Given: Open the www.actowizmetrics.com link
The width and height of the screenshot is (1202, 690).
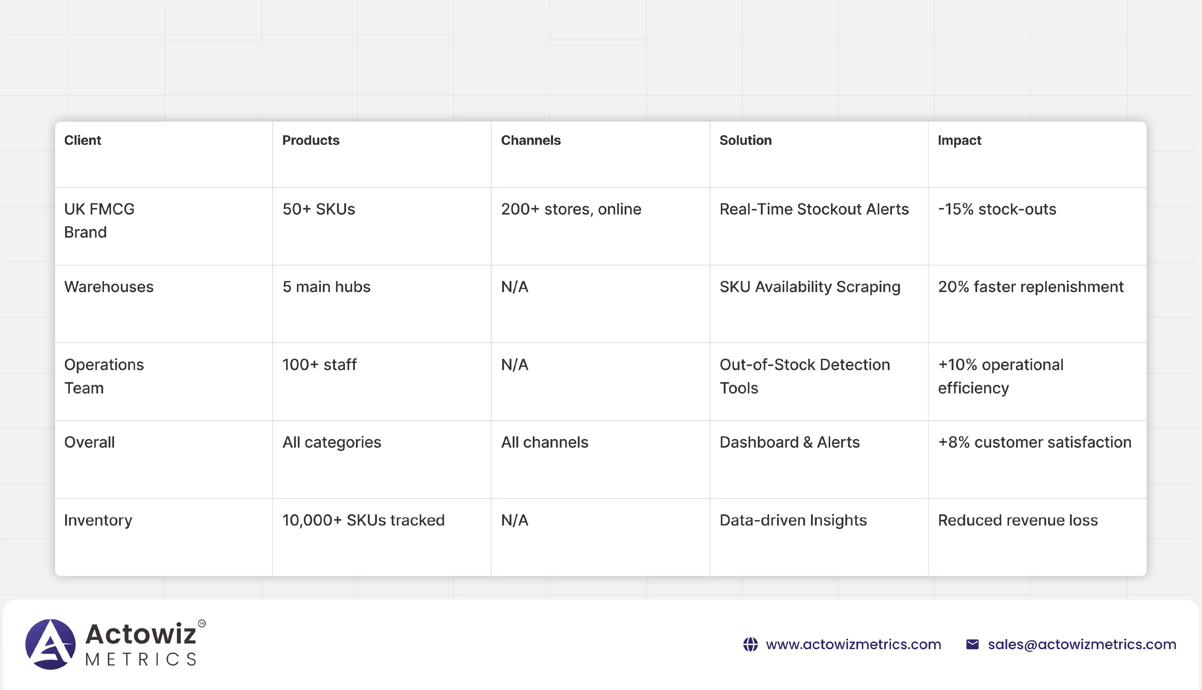Looking at the screenshot, I should point(853,645).
